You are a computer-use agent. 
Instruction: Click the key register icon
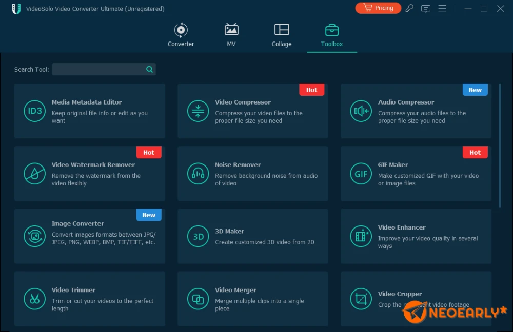pyautogui.click(x=409, y=8)
